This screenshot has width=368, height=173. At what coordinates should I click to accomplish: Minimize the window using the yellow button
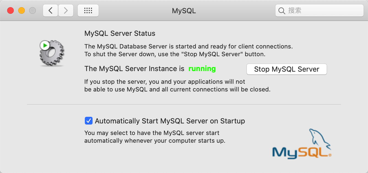tap(21, 11)
